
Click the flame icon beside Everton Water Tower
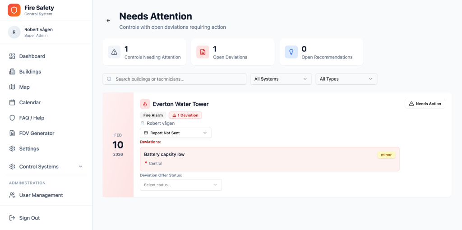pos(145,104)
